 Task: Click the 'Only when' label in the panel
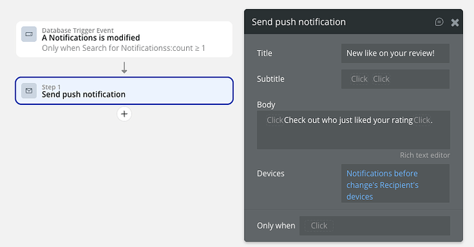pos(276,226)
